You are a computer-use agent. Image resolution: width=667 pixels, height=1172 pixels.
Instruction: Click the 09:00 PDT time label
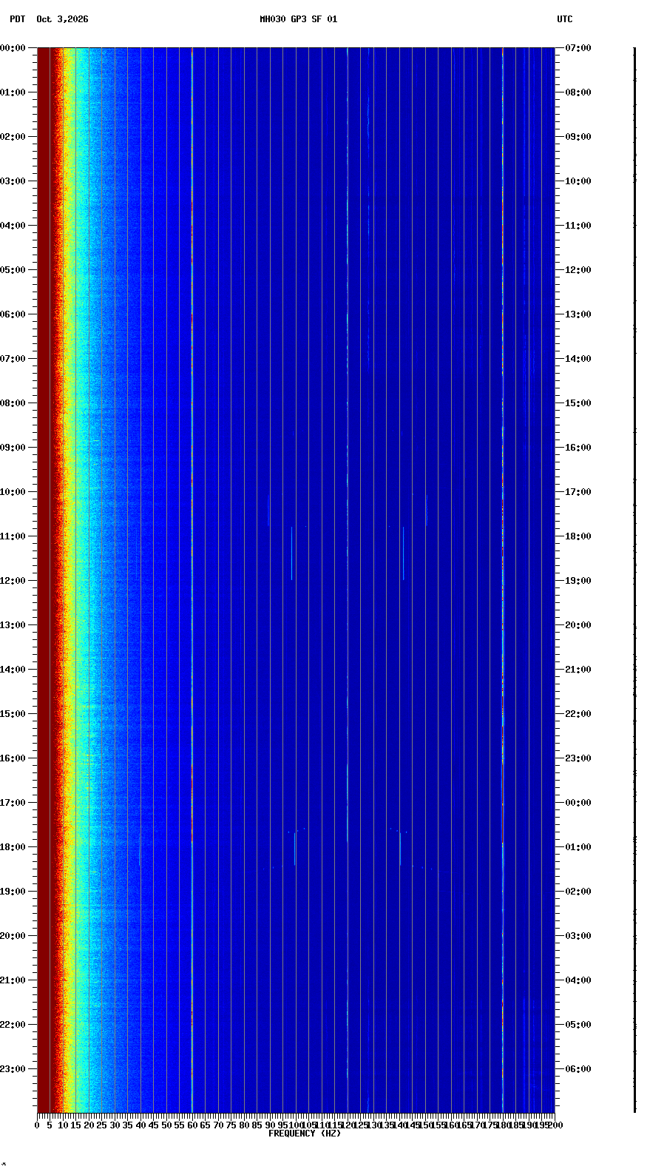(13, 448)
